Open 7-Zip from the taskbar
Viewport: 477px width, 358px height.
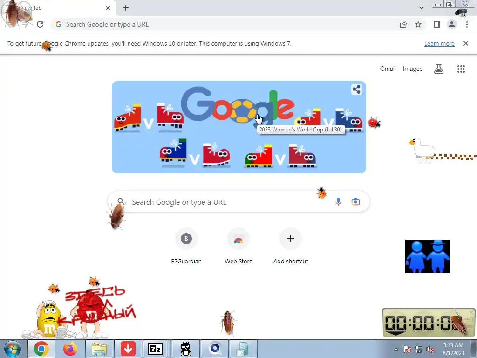coord(155,349)
